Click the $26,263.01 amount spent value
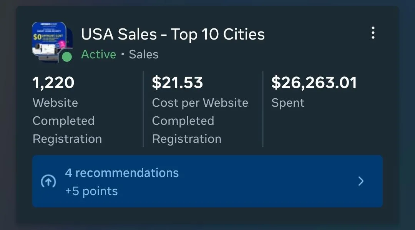415x230 pixels. (x=314, y=83)
